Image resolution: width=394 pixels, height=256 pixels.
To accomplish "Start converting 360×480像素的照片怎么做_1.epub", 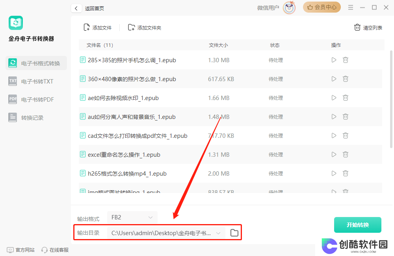I will (x=334, y=79).
